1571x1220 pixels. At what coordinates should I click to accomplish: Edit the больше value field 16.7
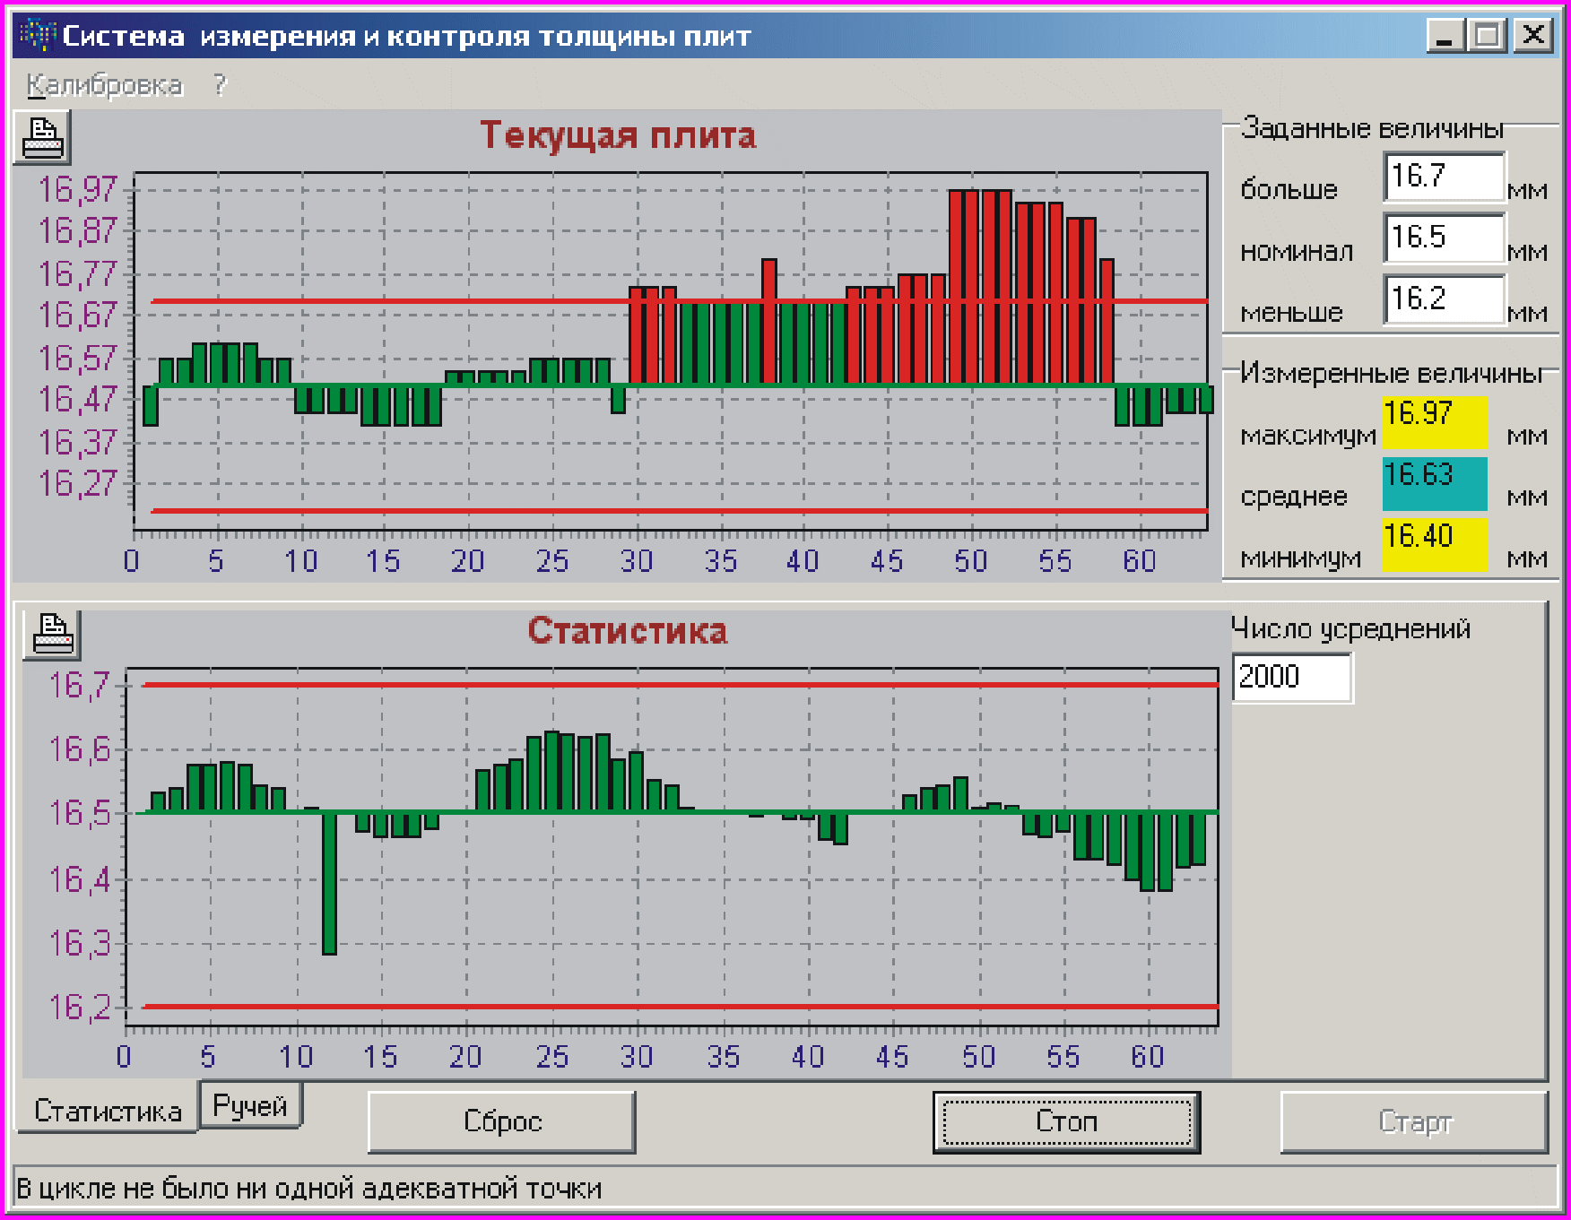[x=1444, y=177]
